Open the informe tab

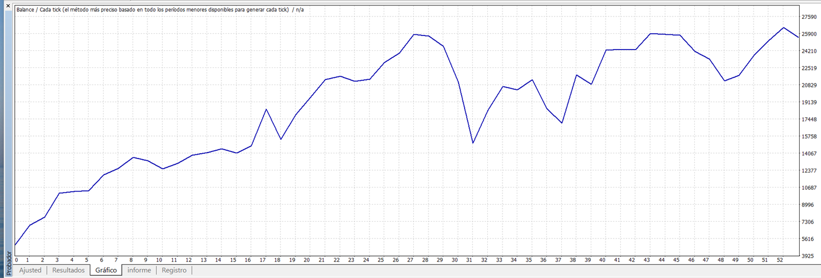tap(139, 270)
